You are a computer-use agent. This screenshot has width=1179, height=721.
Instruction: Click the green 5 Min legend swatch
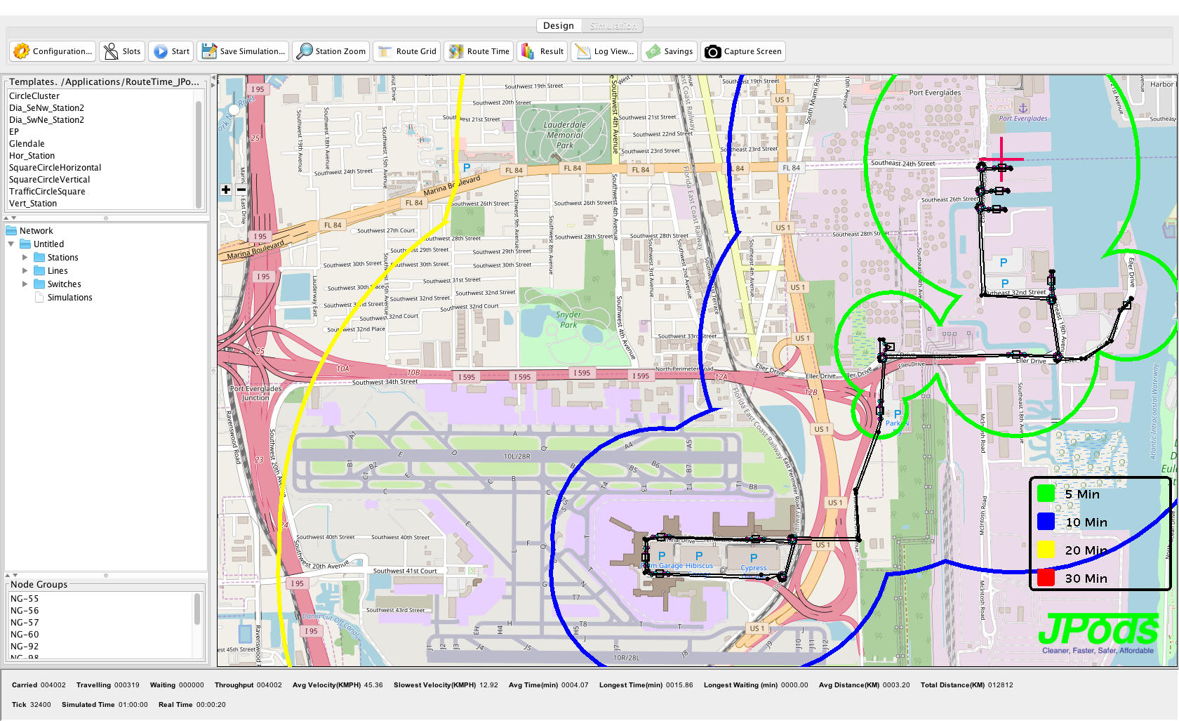click(x=1046, y=494)
